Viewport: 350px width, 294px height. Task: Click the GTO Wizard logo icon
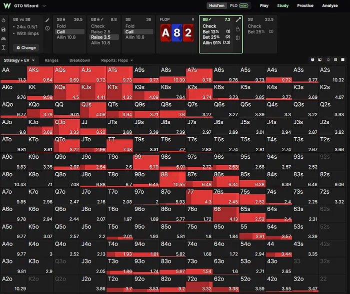click(x=7, y=5)
